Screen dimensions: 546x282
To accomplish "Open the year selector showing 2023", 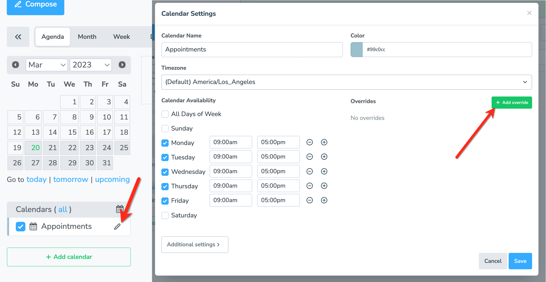I will [91, 65].
